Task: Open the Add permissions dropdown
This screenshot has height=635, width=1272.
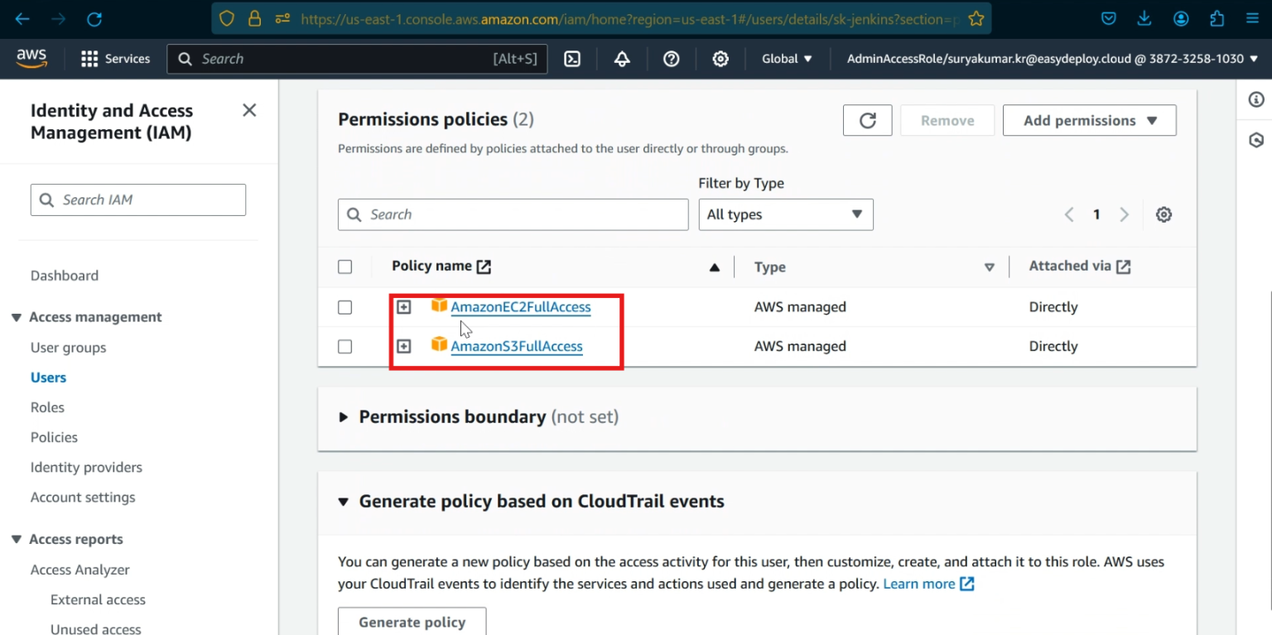Action: (x=1089, y=120)
